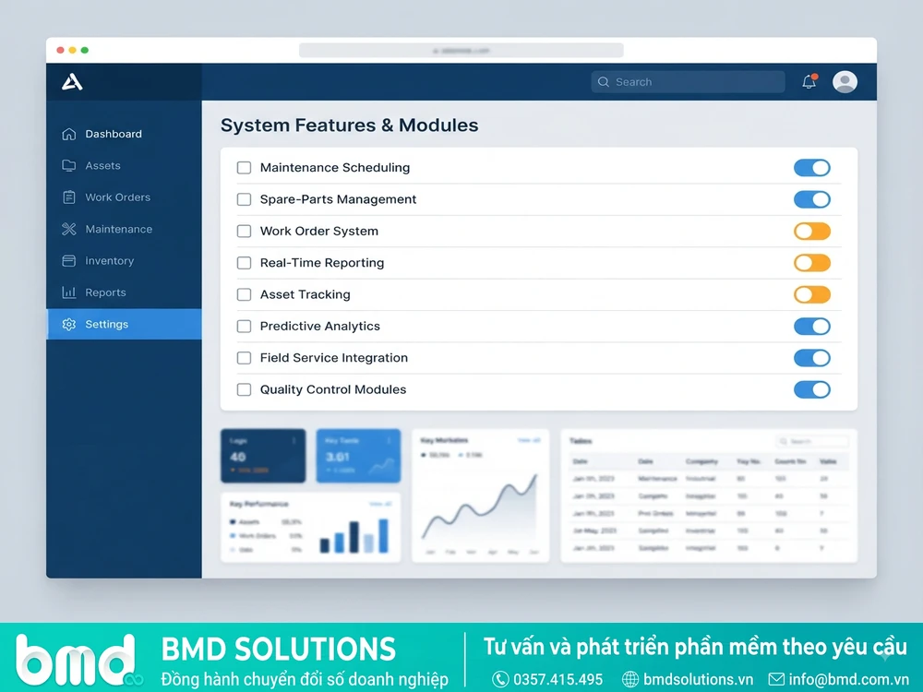Open notifications via the bell icon

click(x=809, y=82)
